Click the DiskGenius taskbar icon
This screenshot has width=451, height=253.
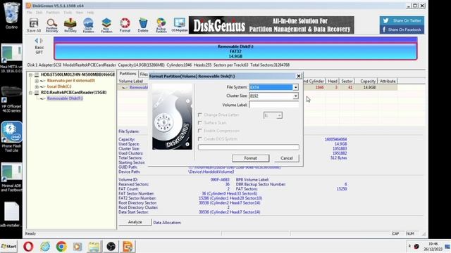coord(128,247)
